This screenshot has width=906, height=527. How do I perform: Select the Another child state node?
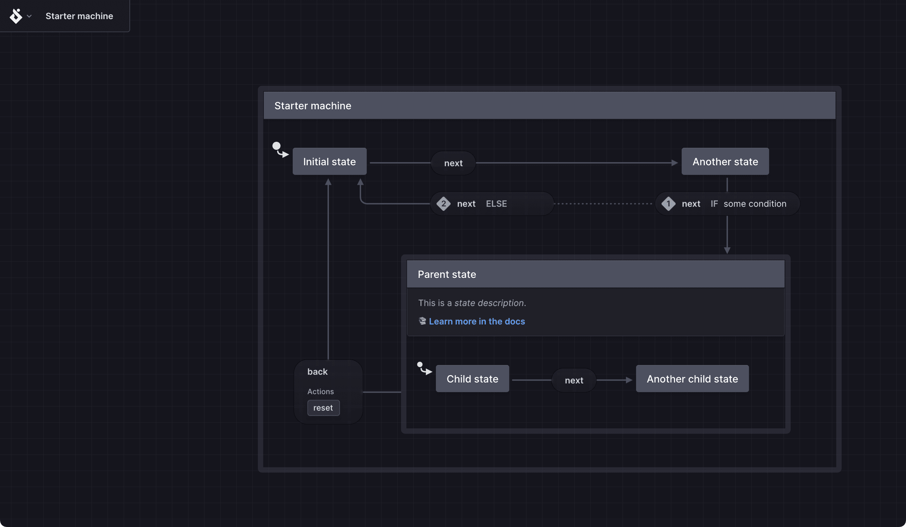[x=692, y=379]
